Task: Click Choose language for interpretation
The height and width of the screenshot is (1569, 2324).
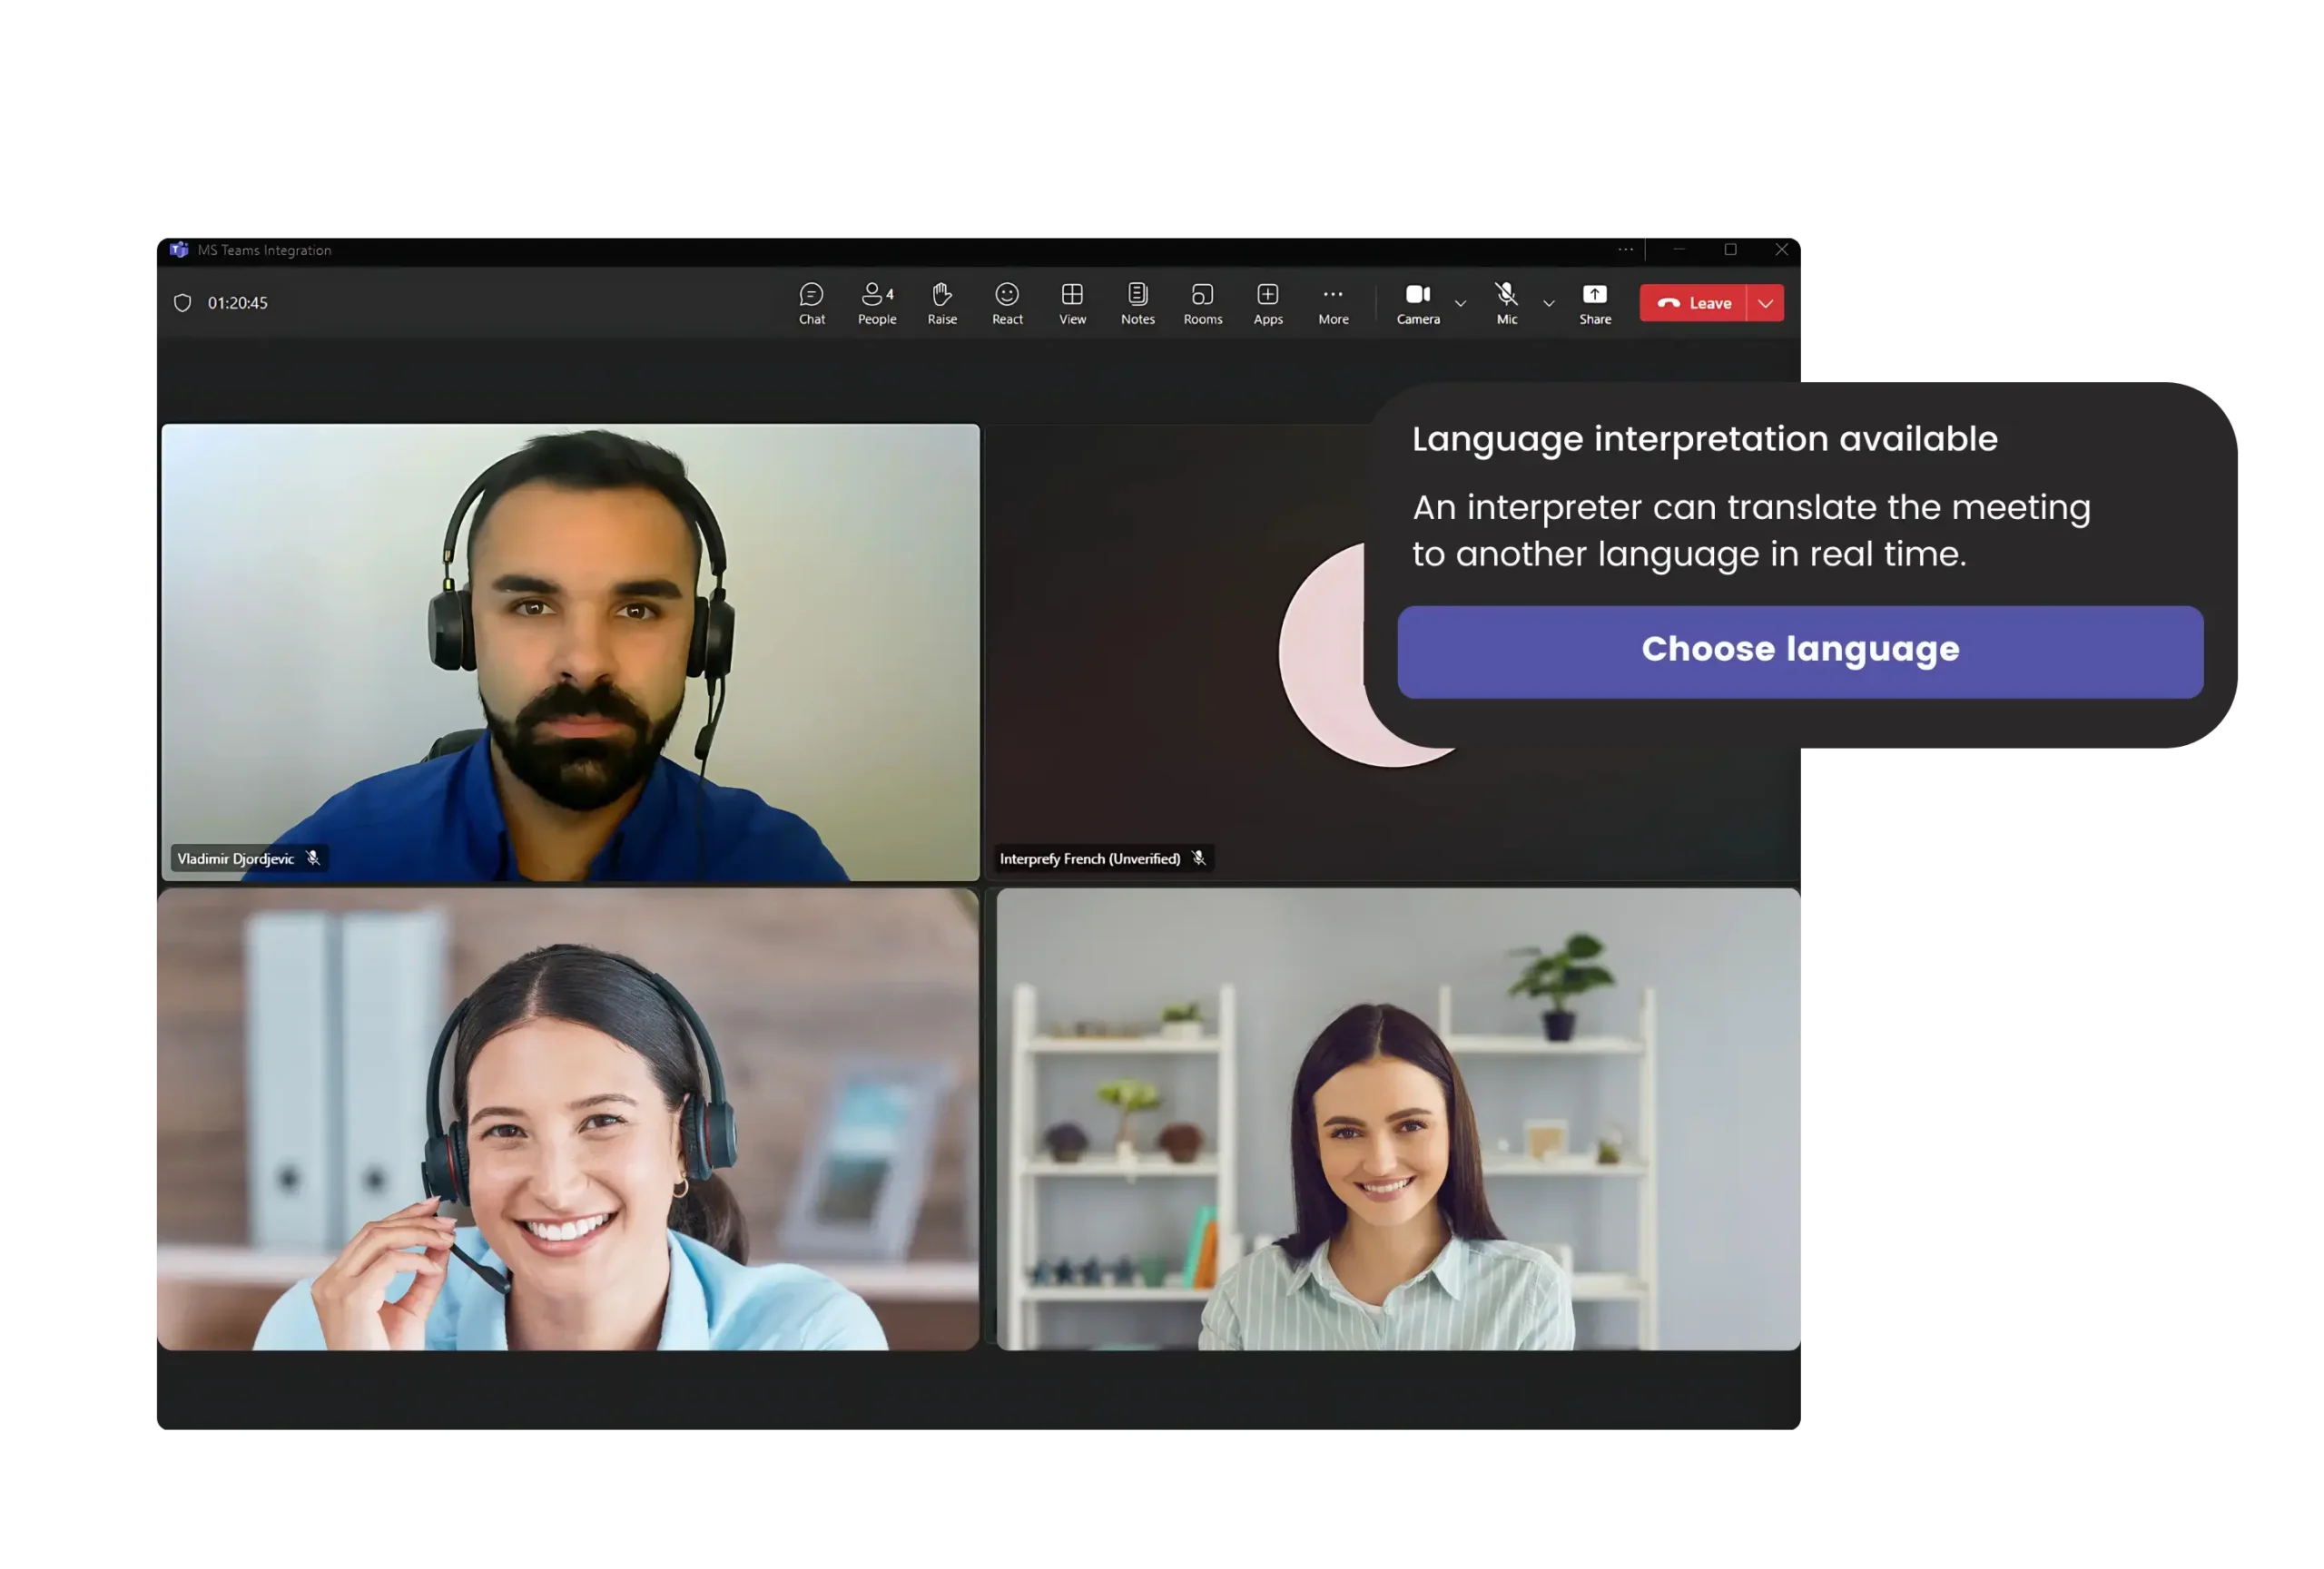Action: click(1800, 650)
